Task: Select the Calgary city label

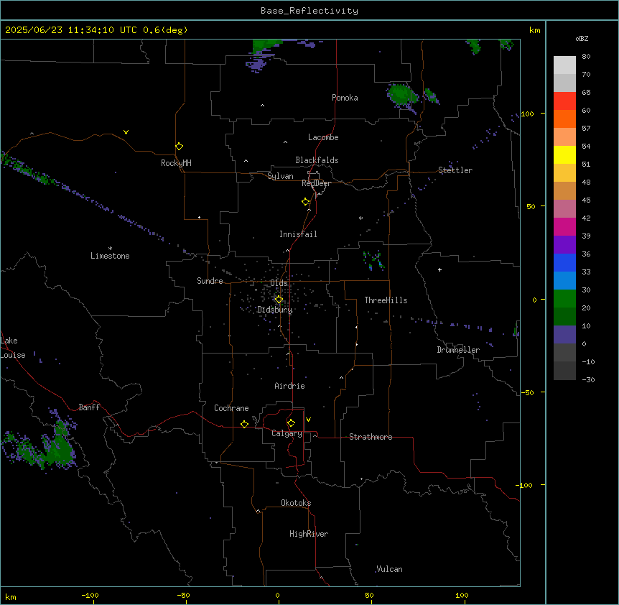Action: click(x=287, y=433)
